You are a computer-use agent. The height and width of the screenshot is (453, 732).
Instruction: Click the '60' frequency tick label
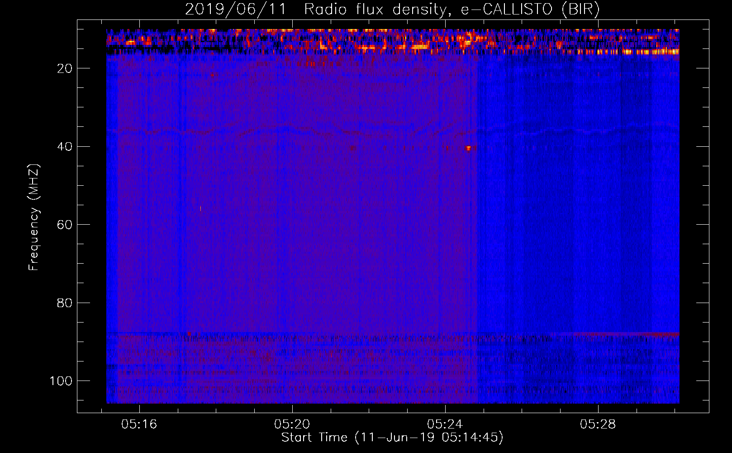(x=65, y=225)
